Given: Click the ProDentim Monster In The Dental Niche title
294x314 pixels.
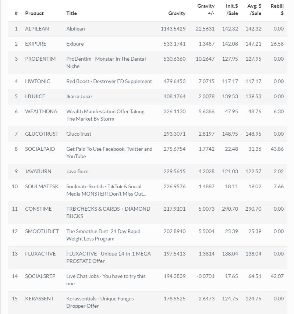Looking at the screenshot, I should click(106, 63).
